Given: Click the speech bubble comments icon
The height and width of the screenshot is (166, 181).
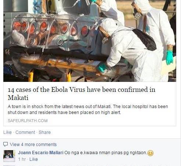Looking at the screenshot, I should pos(6,144).
